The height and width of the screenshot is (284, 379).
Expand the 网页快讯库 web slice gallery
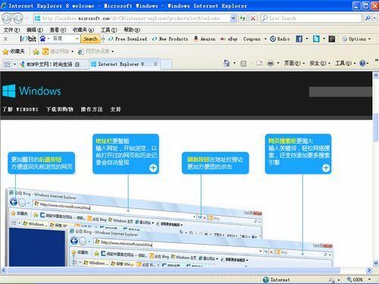pyautogui.click(x=96, y=51)
